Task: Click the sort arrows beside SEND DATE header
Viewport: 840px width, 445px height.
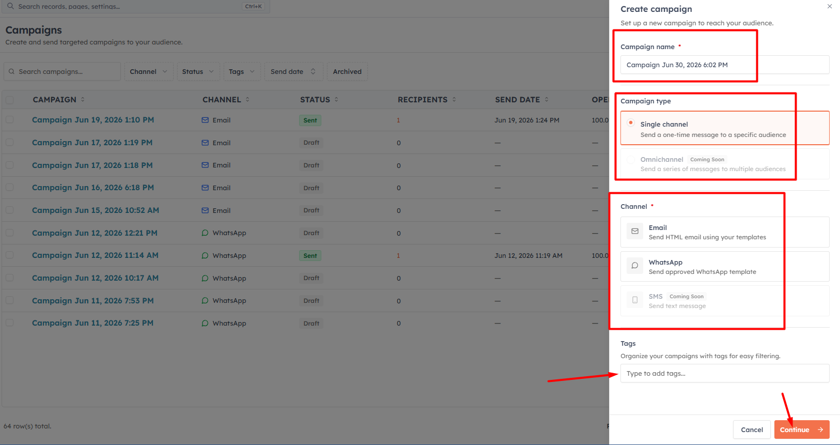Action: coord(547,99)
